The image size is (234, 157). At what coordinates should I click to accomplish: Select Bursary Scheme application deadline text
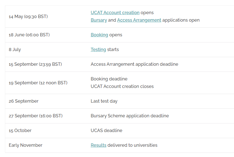(130, 116)
